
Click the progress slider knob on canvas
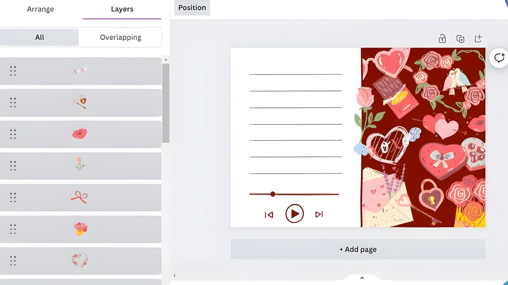273,194
